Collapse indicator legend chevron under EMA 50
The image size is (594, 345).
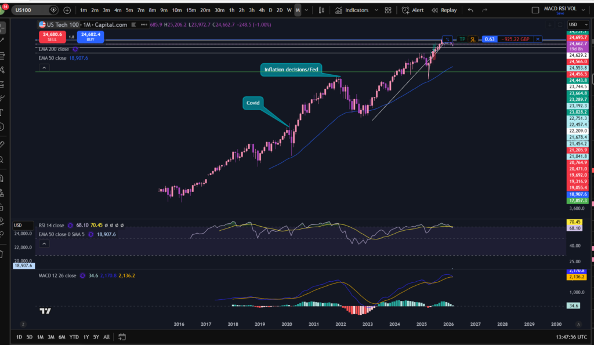(x=44, y=68)
